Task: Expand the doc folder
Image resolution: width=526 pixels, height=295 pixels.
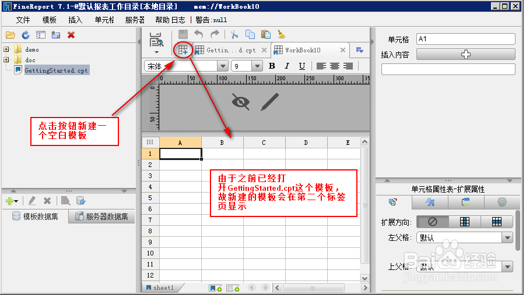Action: (x=6, y=60)
